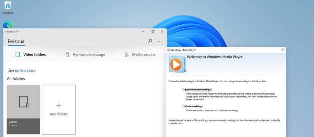Click the Movies & TV window title text
The height and width of the screenshot is (137, 314).
pyautogui.click(x=12, y=32)
